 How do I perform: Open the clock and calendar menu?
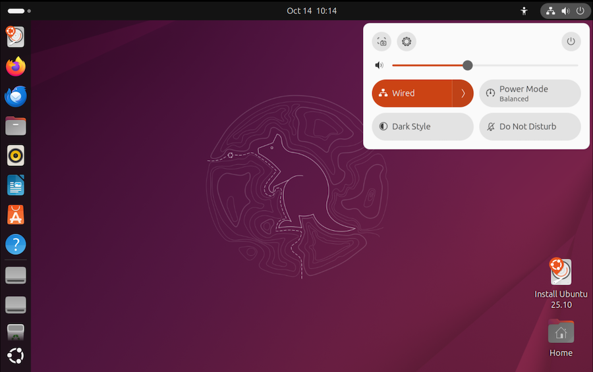click(312, 11)
